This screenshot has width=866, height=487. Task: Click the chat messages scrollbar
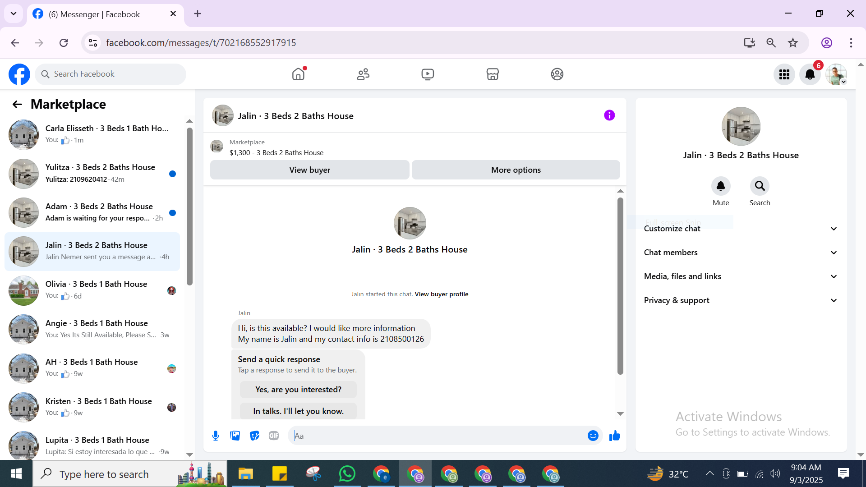tap(620, 286)
